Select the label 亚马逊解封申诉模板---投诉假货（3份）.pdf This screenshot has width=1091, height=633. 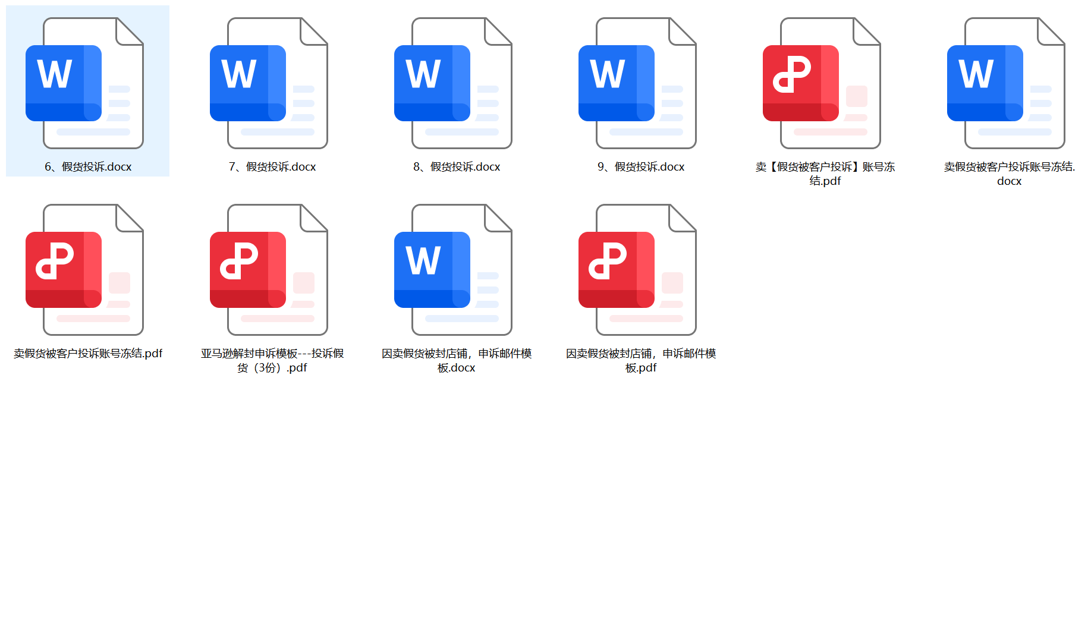(272, 360)
